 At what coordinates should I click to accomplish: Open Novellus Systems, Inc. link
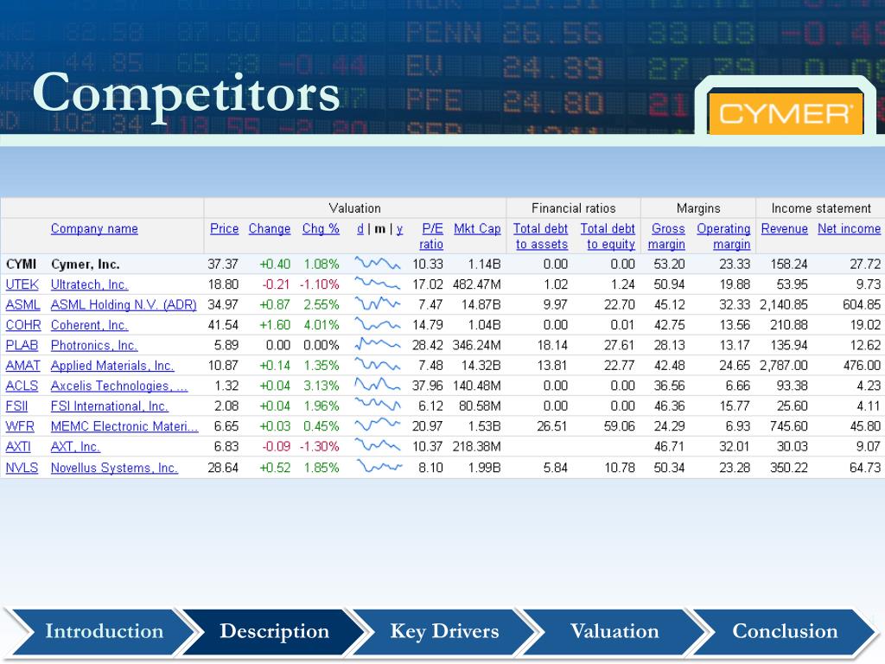115,468
